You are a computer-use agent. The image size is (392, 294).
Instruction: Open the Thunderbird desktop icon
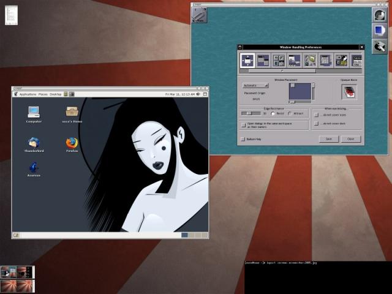(32, 143)
